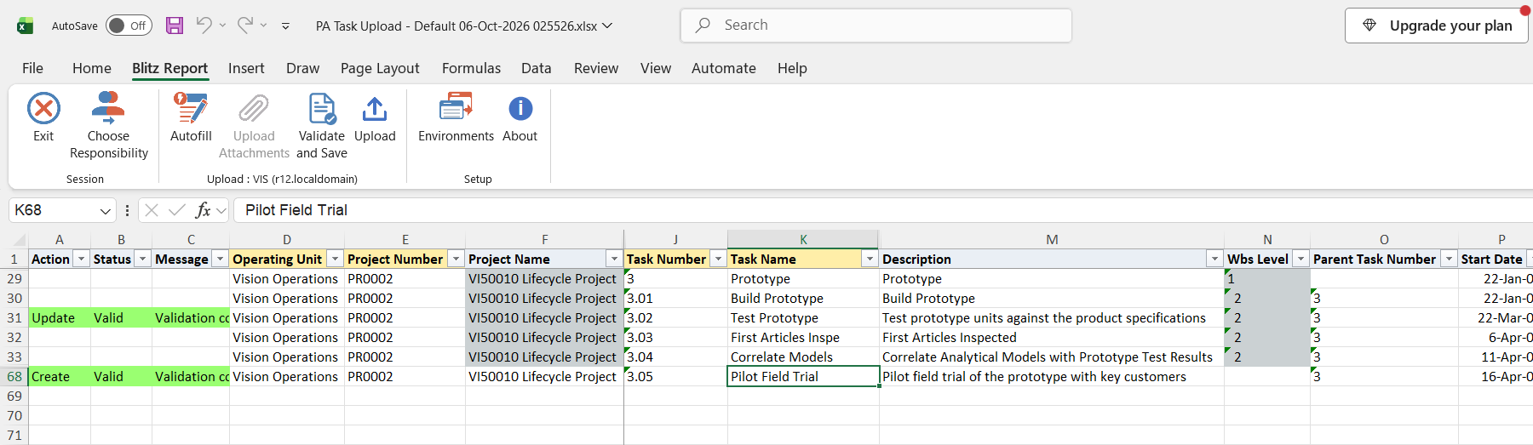The width and height of the screenshot is (1533, 445).
Task: Switch to the Insert tab
Action: (246, 68)
